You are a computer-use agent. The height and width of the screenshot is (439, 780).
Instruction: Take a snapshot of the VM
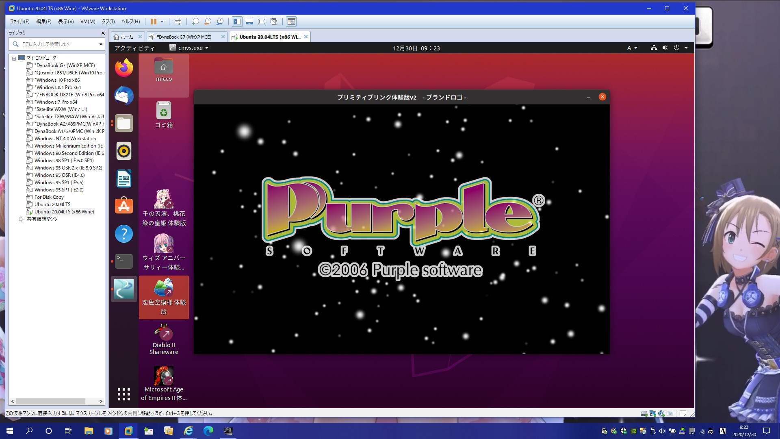coord(195,22)
